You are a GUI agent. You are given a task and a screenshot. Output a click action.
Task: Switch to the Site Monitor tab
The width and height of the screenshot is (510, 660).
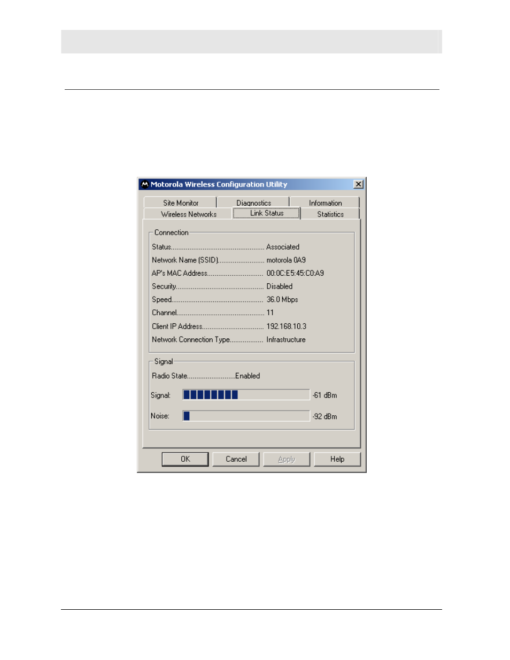[181, 203]
